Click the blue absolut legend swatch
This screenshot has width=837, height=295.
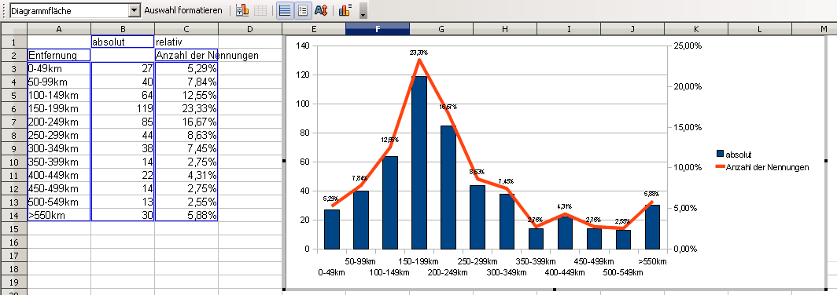[720, 155]
